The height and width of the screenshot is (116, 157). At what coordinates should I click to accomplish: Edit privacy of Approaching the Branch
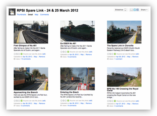(44, 101)
